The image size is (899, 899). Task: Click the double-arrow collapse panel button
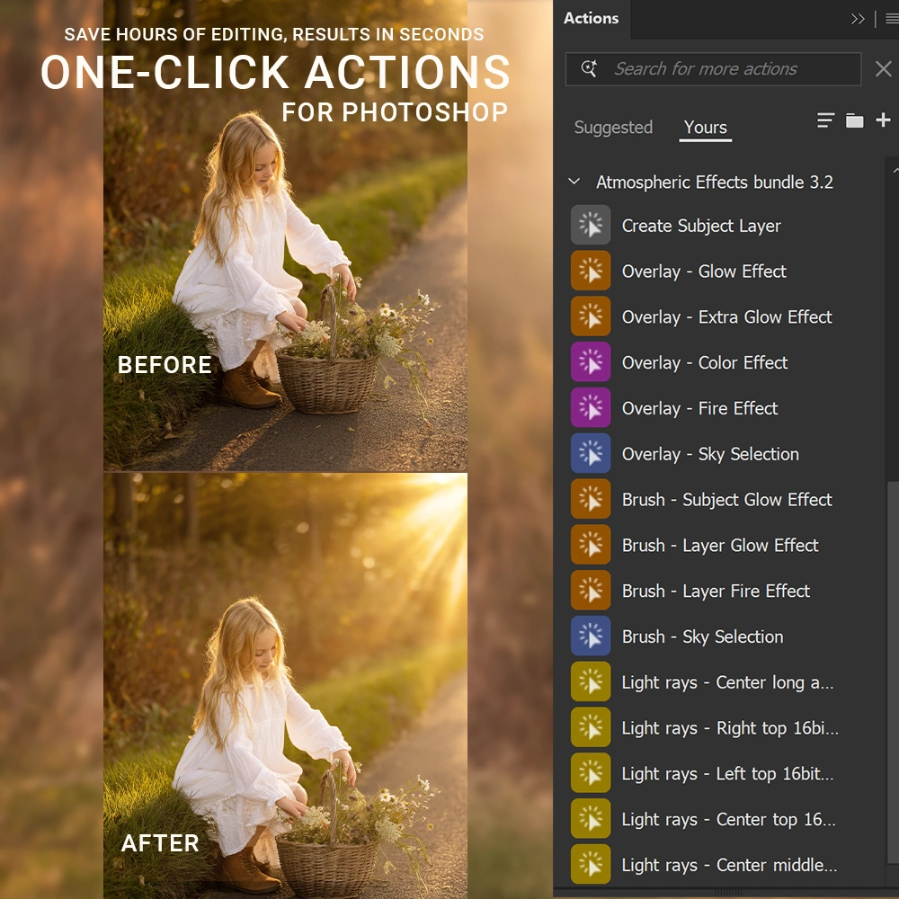click(x=858, y=19)
